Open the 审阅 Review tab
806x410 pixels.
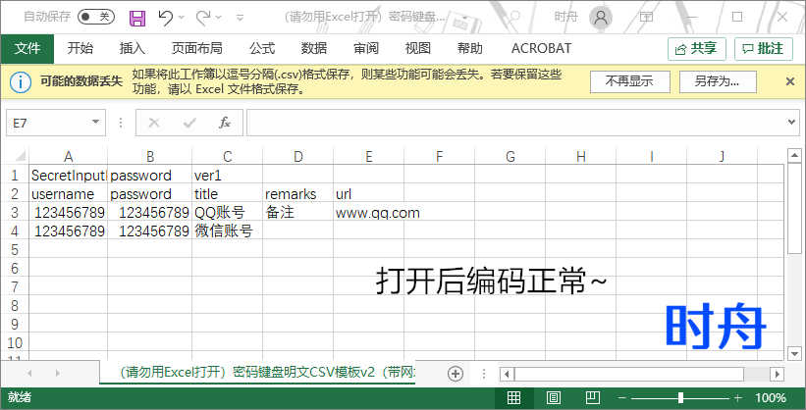[x=366, y=48]
